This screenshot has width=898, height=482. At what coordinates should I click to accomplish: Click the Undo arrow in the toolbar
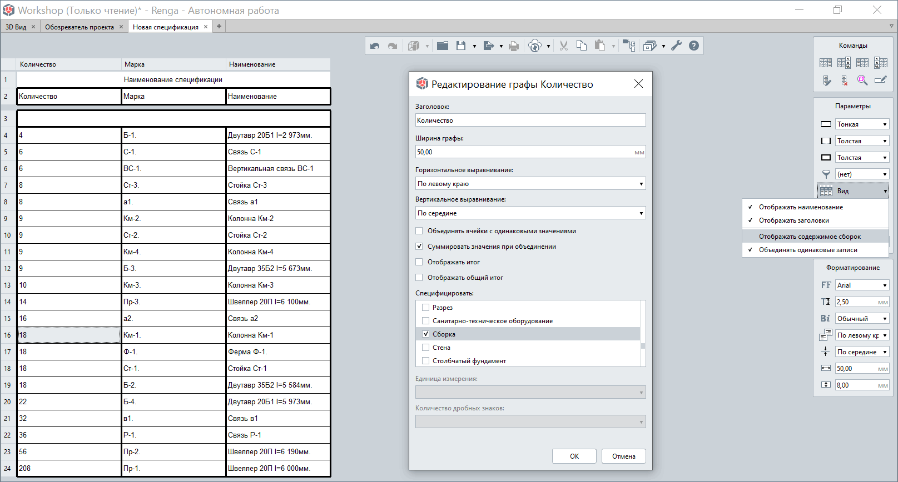[375, 46]
